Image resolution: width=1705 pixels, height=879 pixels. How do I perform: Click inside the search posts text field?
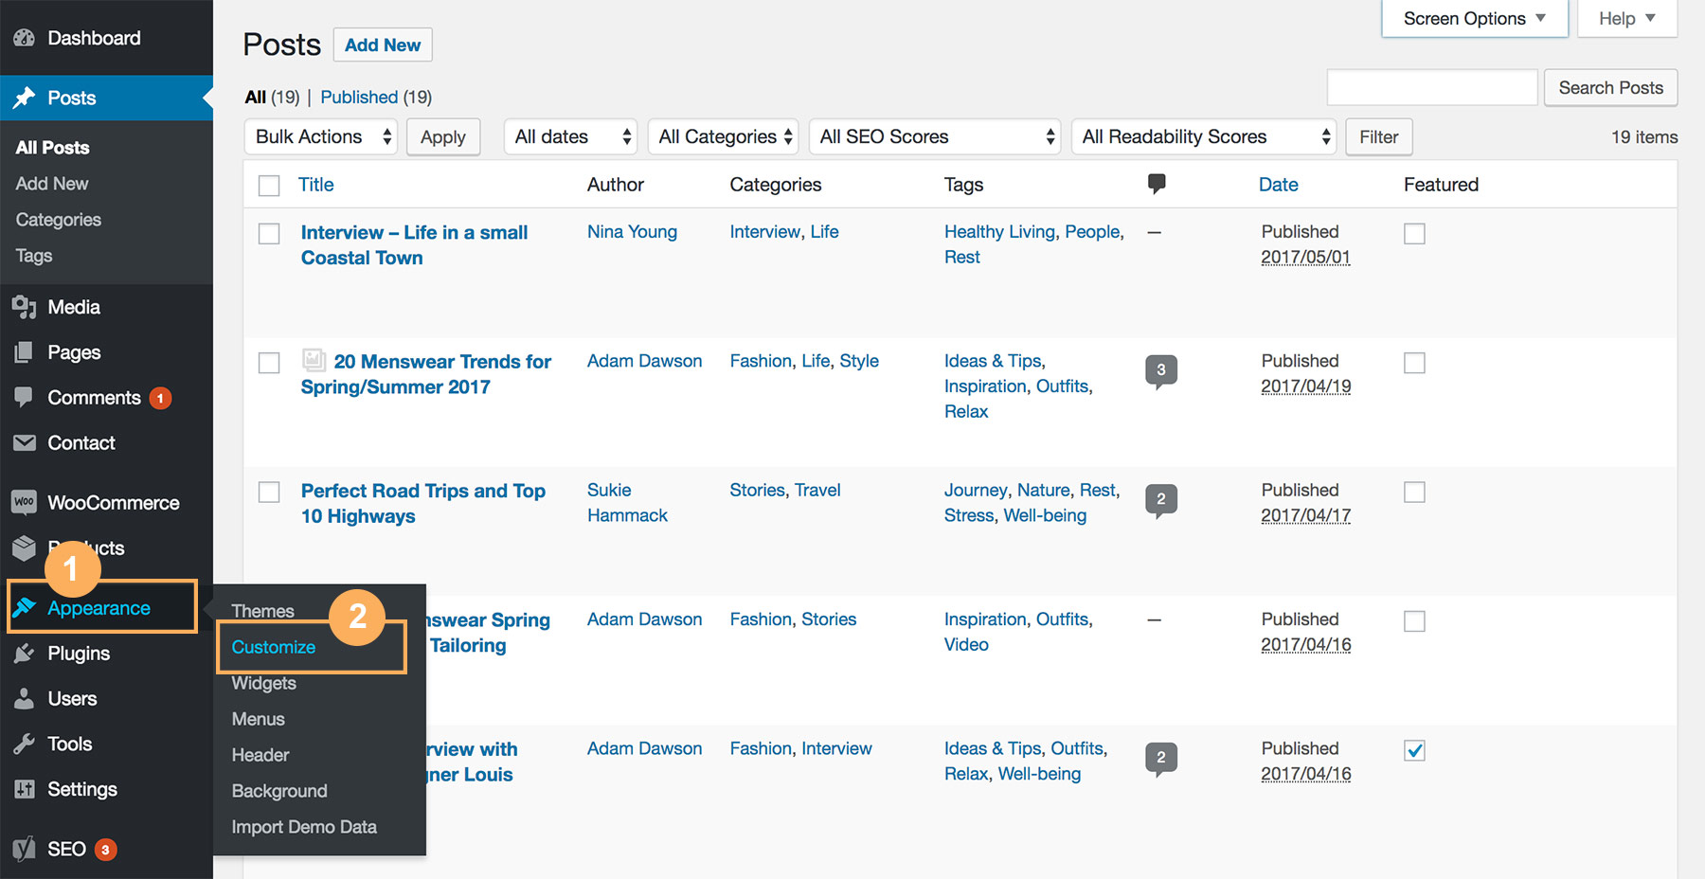(1431, 88)
